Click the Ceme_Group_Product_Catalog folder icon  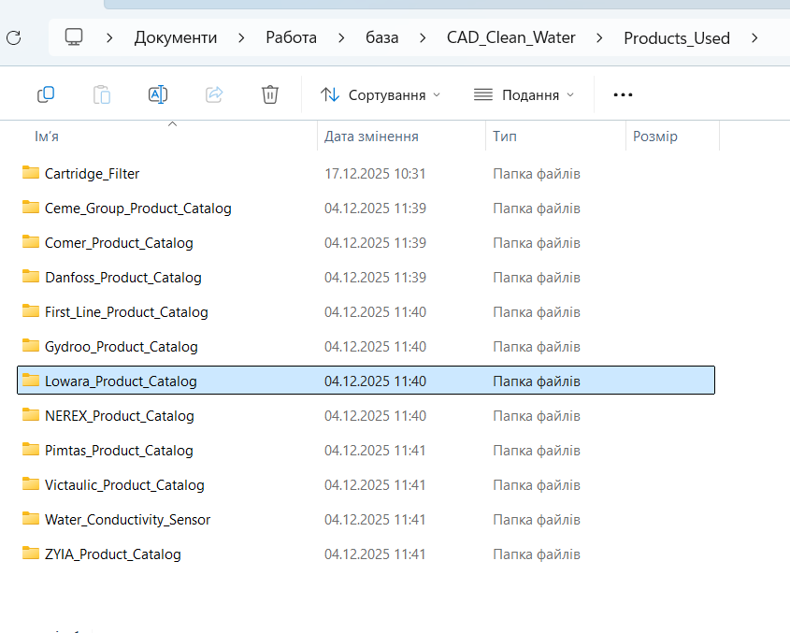(x=31, y=208)
